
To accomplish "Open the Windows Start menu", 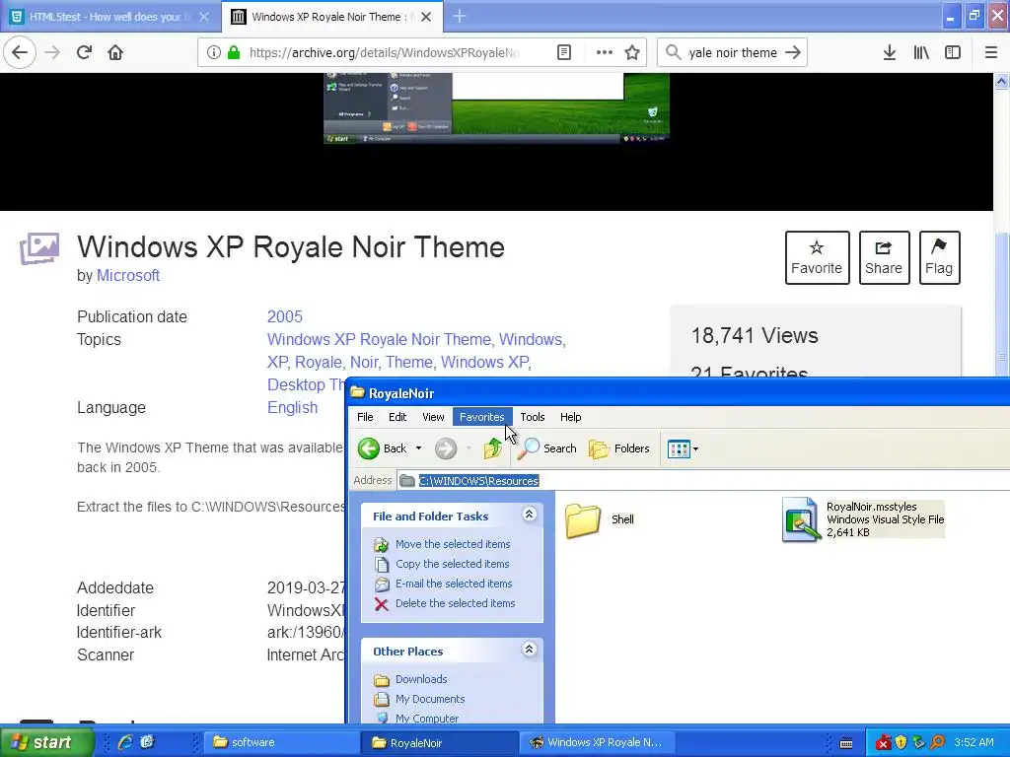I will coord(46,742).
